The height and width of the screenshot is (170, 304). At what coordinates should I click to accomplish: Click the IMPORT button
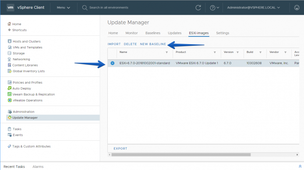114,44
